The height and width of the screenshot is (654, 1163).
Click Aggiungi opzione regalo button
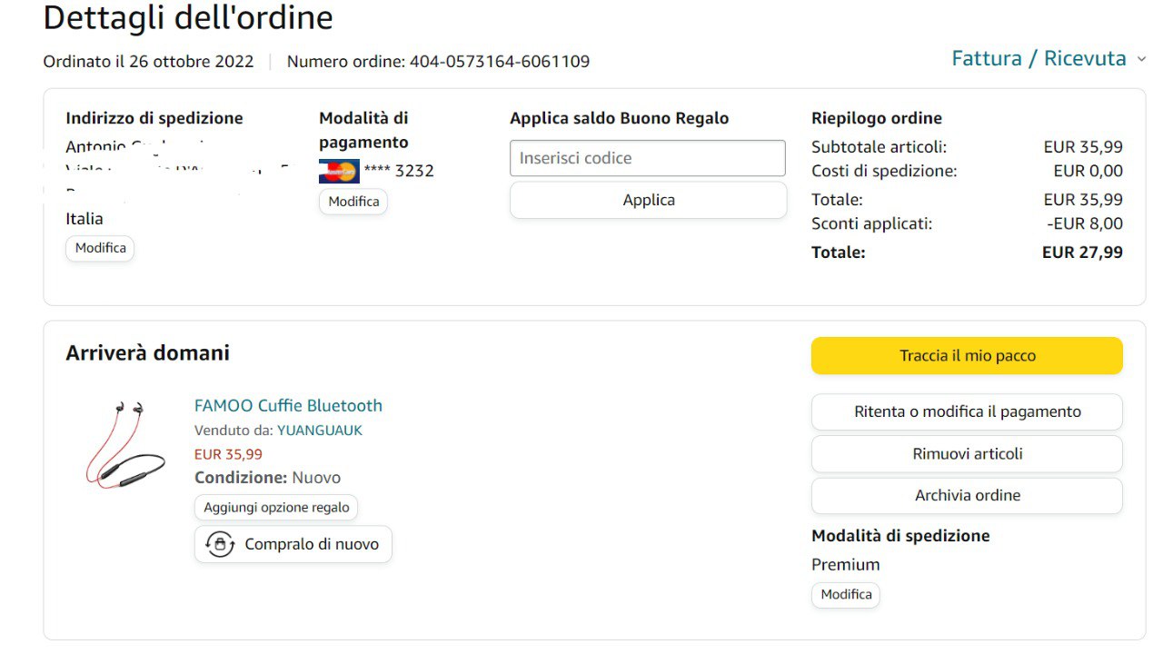click(x=276, y=508)
